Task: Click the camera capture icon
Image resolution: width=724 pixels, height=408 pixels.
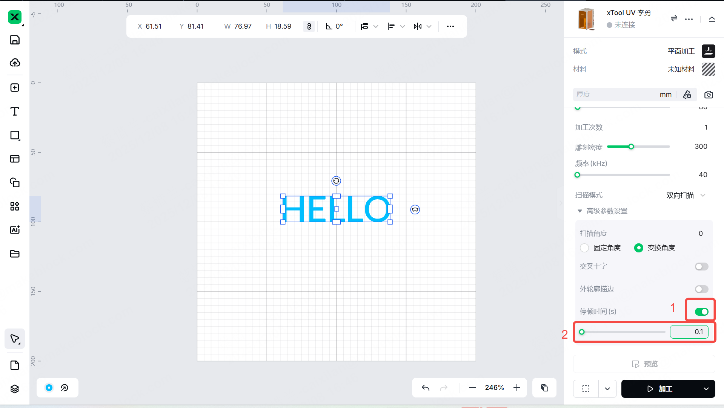Action: click(x=709, y=95)
